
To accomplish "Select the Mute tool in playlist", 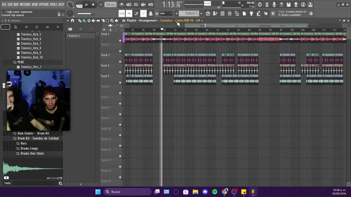I will [94, 21].
